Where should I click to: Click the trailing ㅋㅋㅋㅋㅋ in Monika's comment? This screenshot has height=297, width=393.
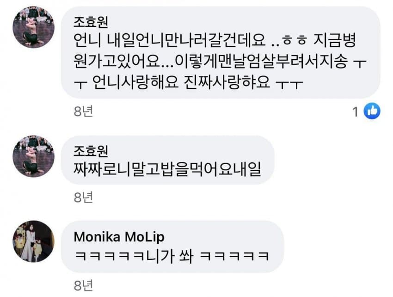point(234,256)
